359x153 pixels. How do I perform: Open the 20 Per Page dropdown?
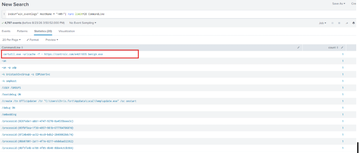pos(12,40)
